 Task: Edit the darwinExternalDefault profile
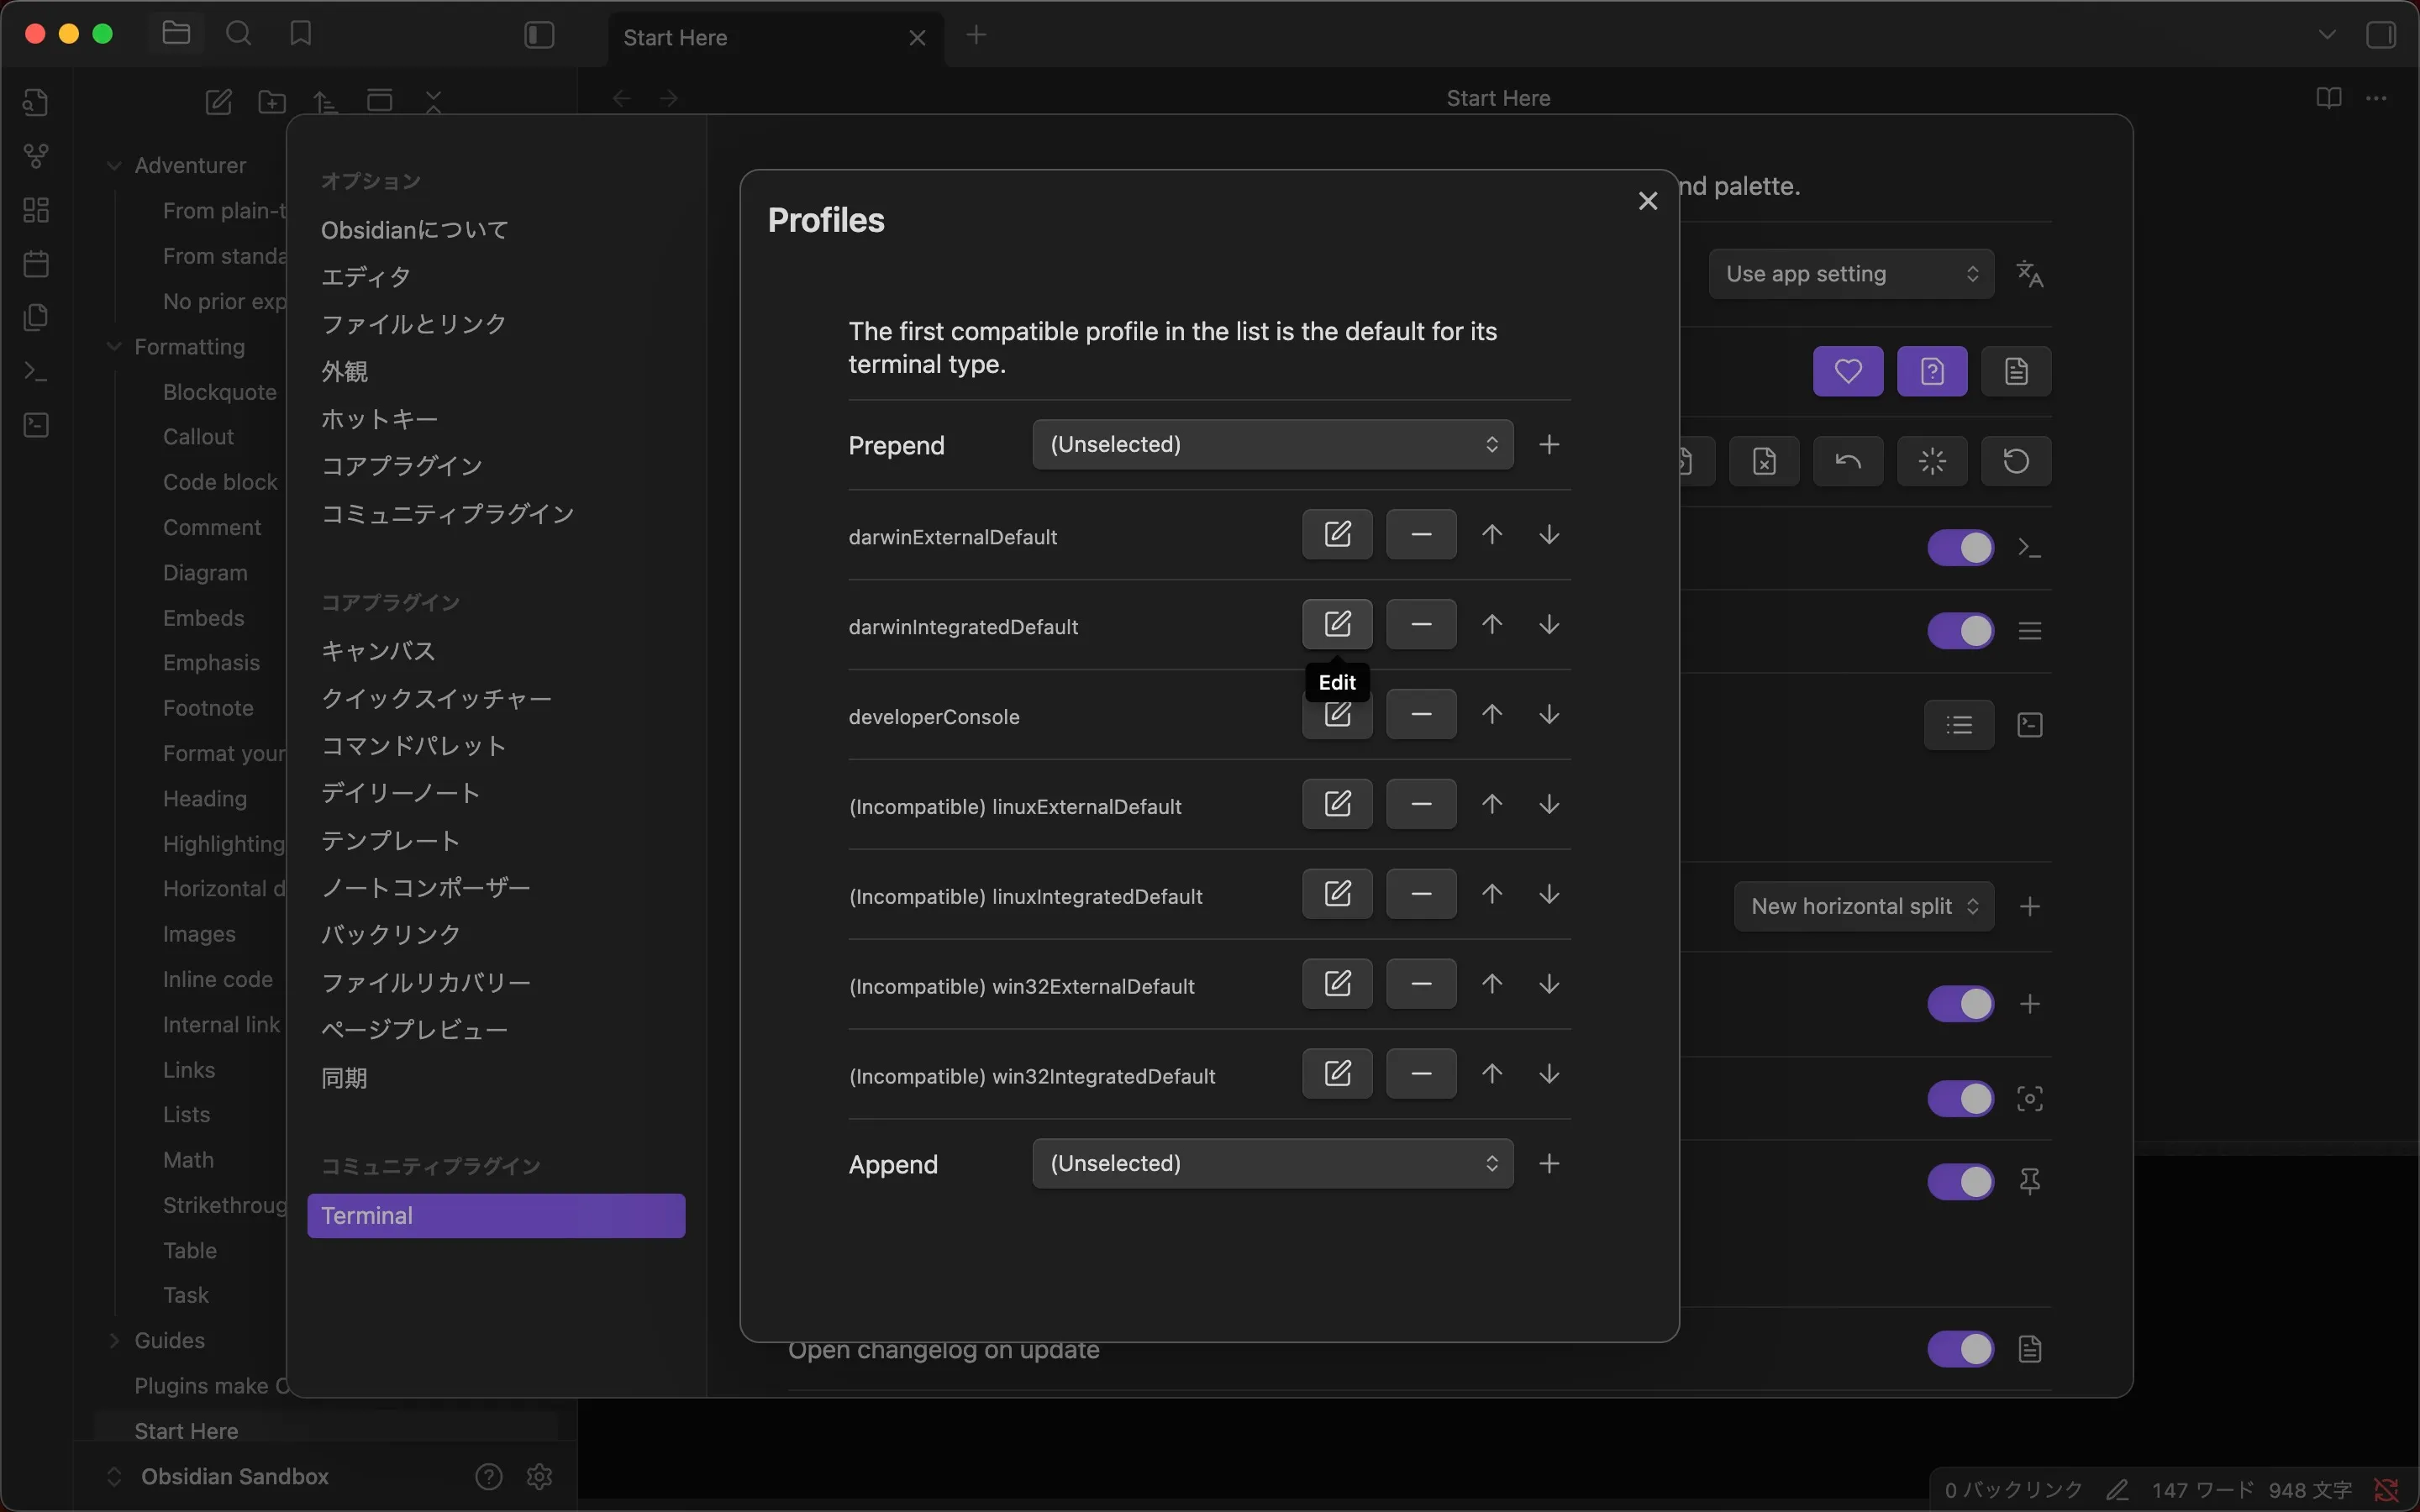pyautogui.click(x=1337, y=534)
